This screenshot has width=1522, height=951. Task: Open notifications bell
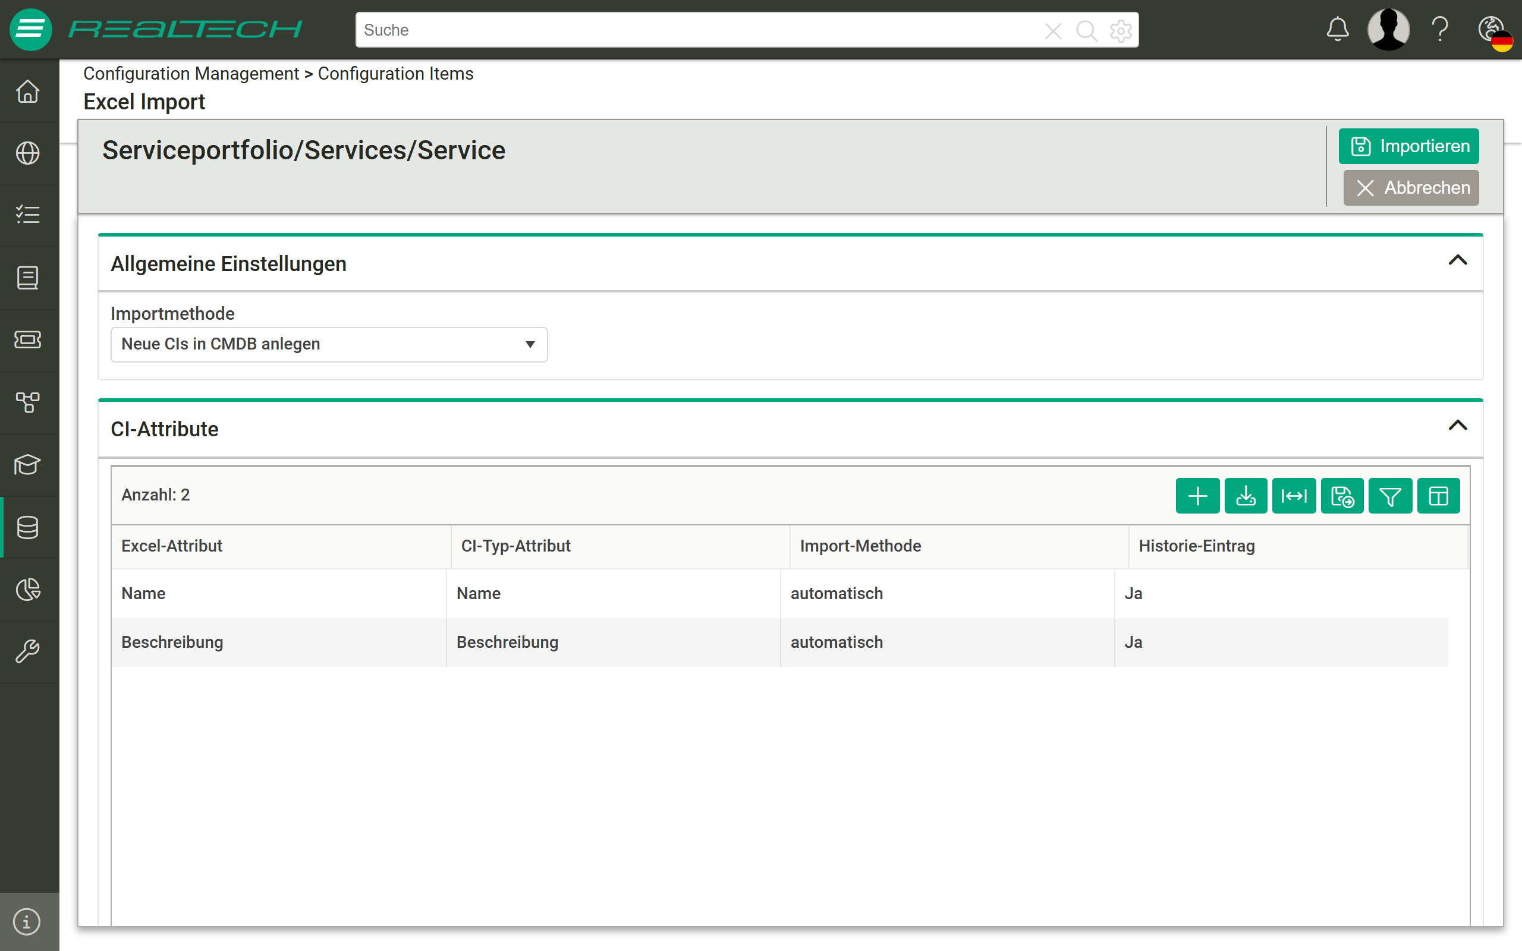coord(1337,30)
